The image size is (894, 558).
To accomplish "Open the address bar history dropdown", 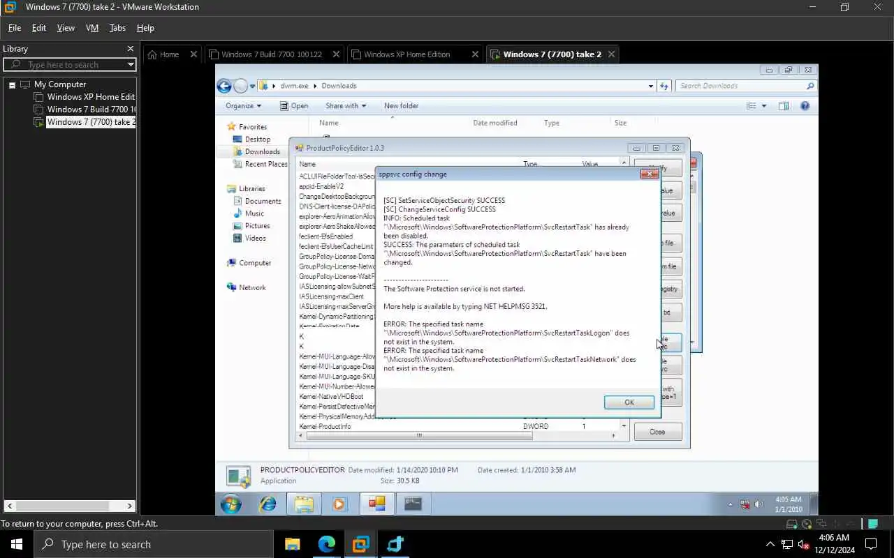I will tap(651, 86).
